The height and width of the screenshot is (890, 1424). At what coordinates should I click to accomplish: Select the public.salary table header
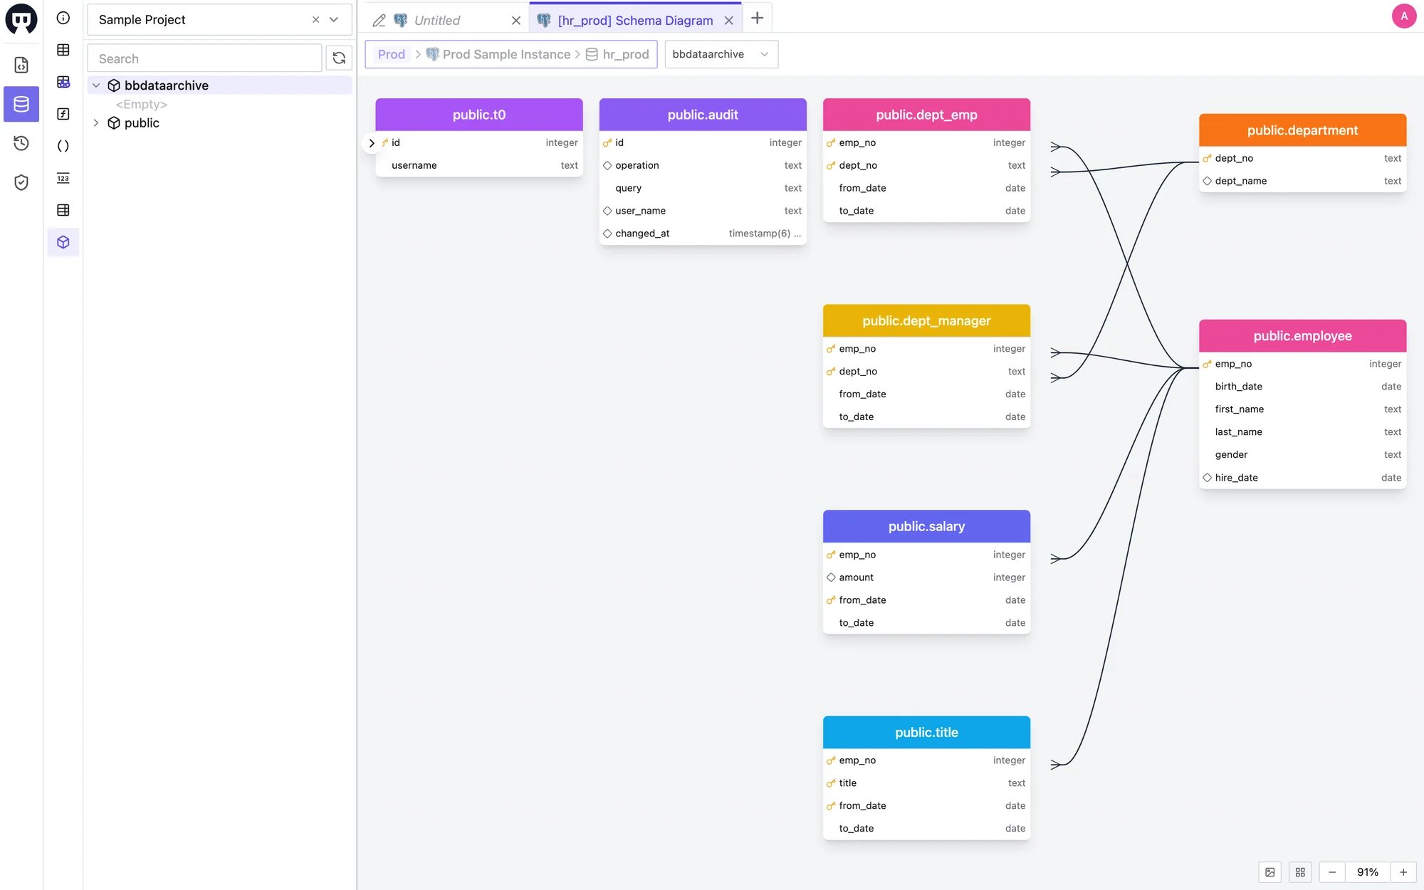[x=926, y=526]
